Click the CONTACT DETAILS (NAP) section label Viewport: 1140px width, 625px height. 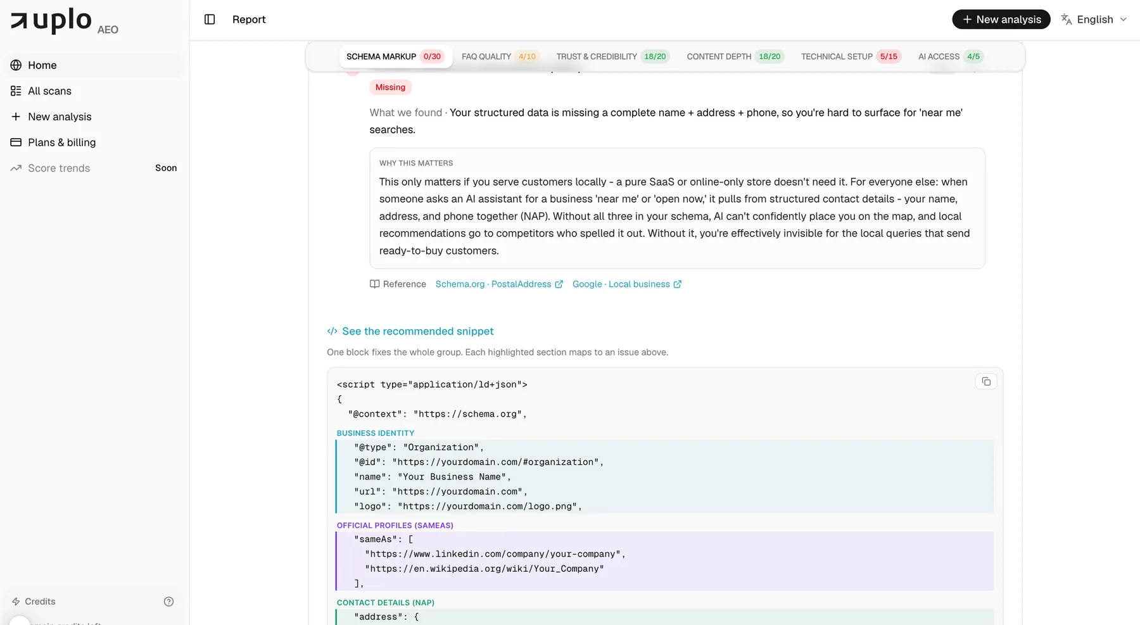[386, 603]
